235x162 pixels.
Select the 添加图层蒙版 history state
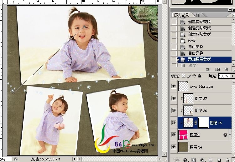pyautogui.click(x=205, y=59)
